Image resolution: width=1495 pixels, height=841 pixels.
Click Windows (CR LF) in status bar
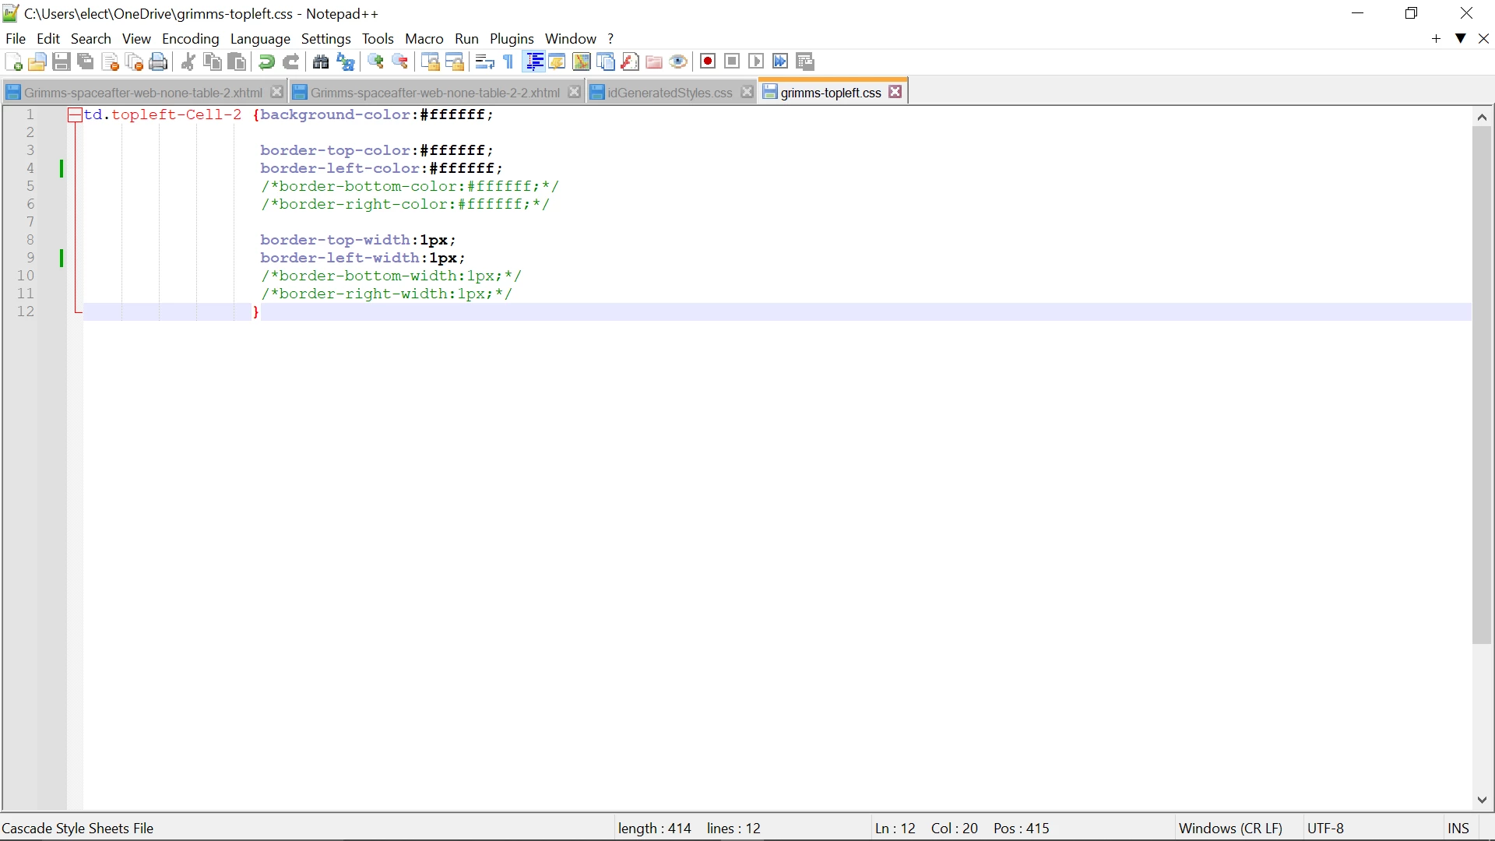[1230, 829]
